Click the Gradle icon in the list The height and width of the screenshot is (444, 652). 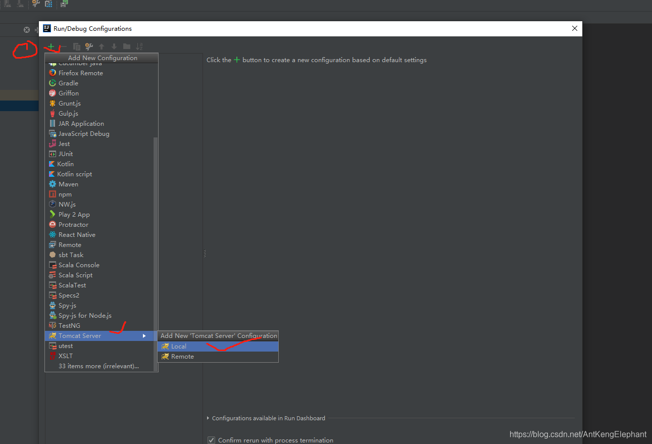53,83
